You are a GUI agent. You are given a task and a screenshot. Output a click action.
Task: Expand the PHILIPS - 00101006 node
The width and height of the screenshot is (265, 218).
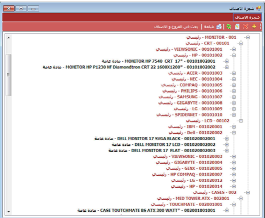234,91
